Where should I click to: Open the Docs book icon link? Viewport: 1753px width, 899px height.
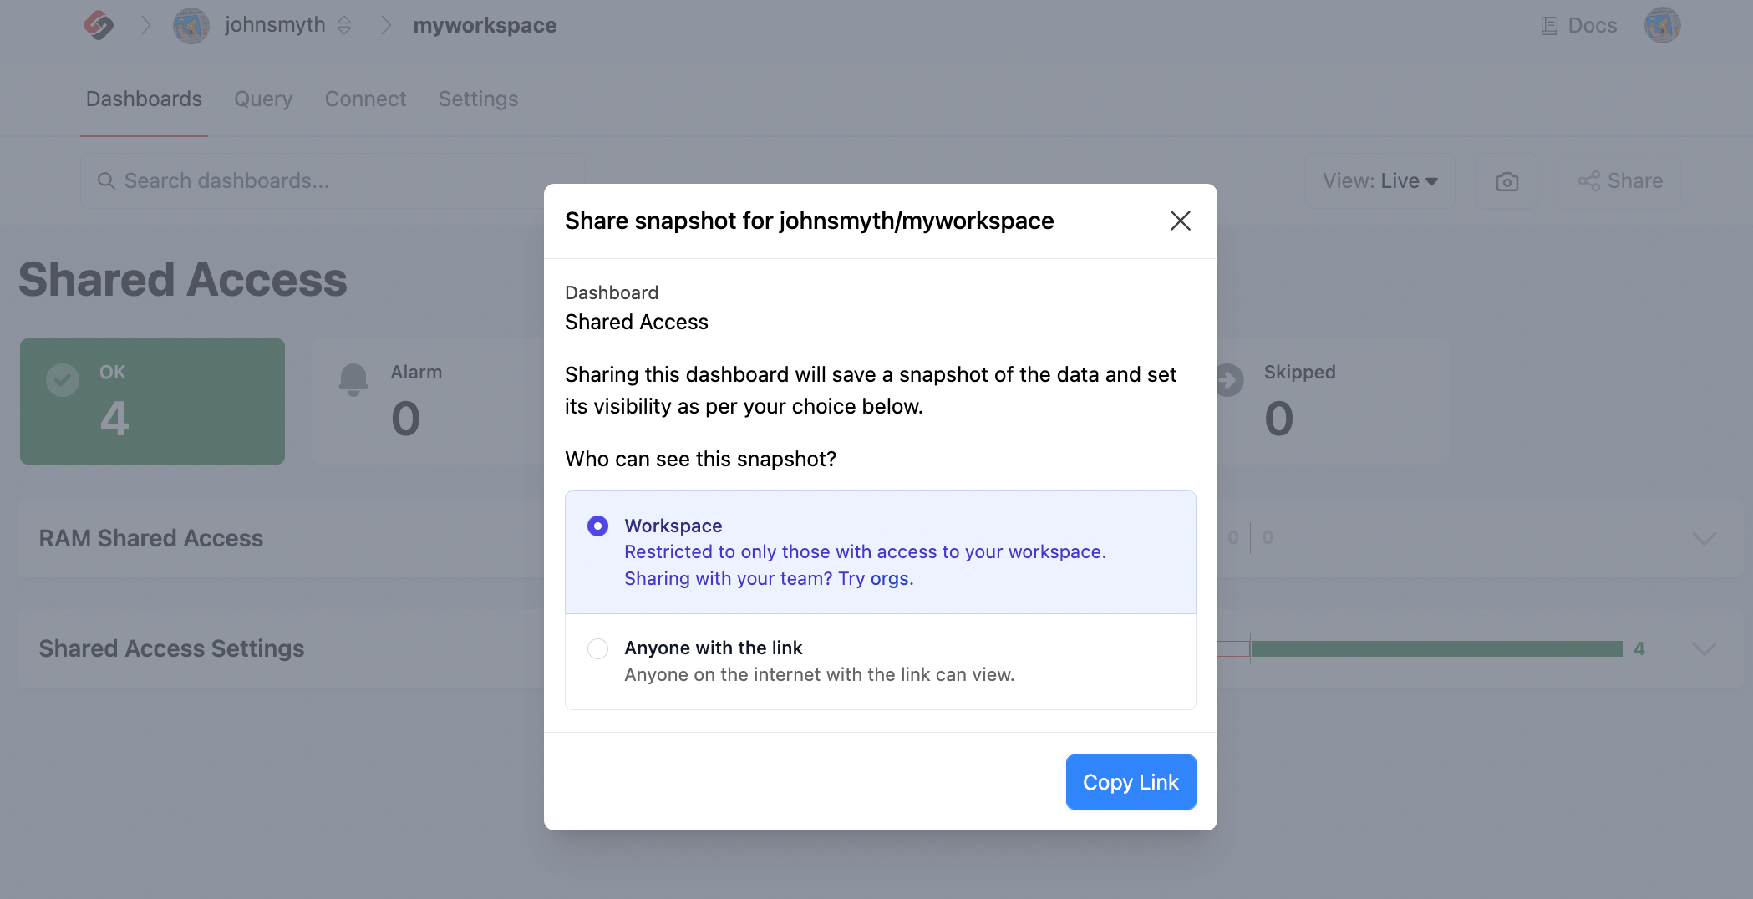coord(1549,26)
